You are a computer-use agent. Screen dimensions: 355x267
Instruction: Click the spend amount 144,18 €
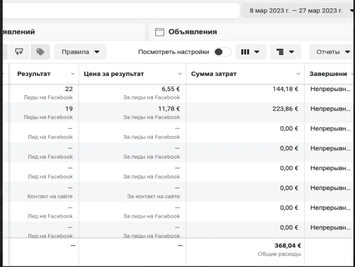click(x=285, y=89)
